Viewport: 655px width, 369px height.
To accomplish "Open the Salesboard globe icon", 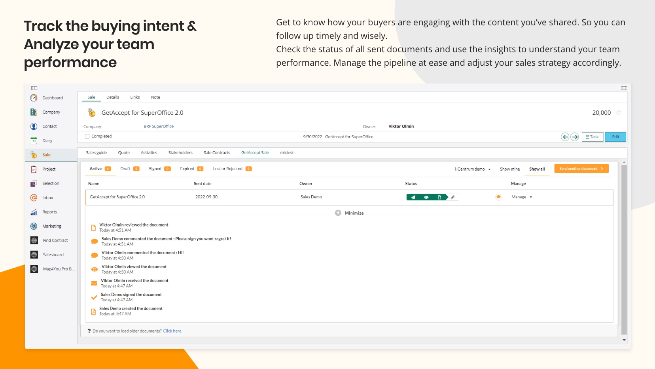I will (34, 255).
